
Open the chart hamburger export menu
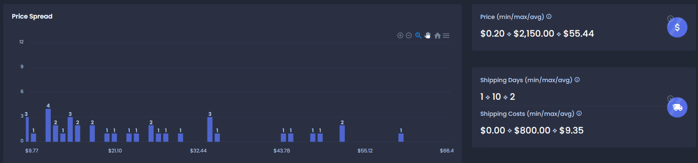pyautogui.click(x=446, y=35)
